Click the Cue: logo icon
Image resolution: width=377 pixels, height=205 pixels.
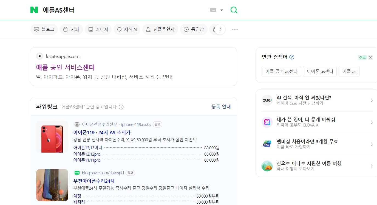coord(267,100)
